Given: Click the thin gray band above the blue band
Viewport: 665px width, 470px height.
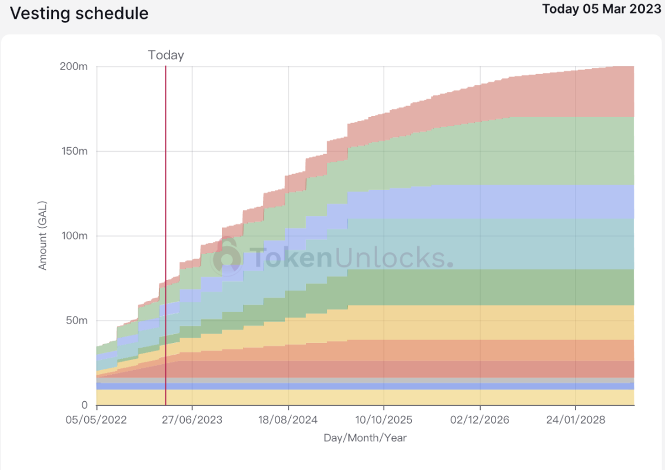Looking at the screenshot, I should tap(365, 381).
